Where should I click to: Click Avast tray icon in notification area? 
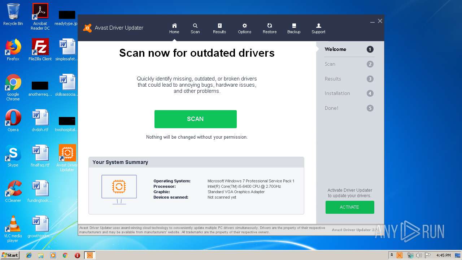click(400, 255)
